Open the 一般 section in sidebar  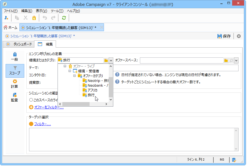tap(15, 57)
